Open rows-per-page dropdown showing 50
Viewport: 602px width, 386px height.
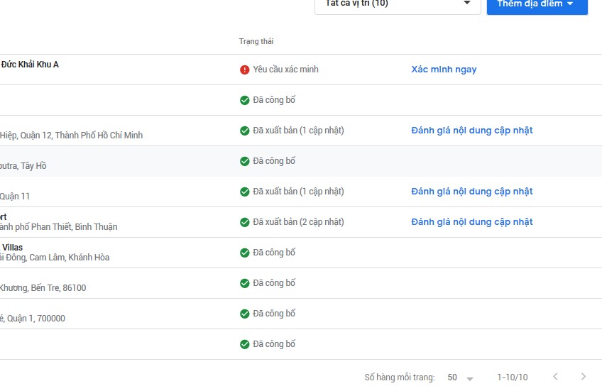click(460, 377)
